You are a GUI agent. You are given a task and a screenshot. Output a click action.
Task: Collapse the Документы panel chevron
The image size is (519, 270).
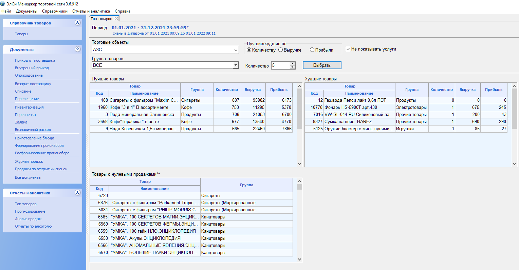[x=77, y=49]
